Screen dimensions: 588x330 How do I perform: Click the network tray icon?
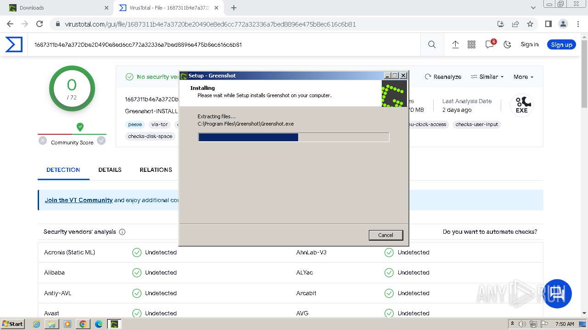pyautogui.click(x=534, y=324)
